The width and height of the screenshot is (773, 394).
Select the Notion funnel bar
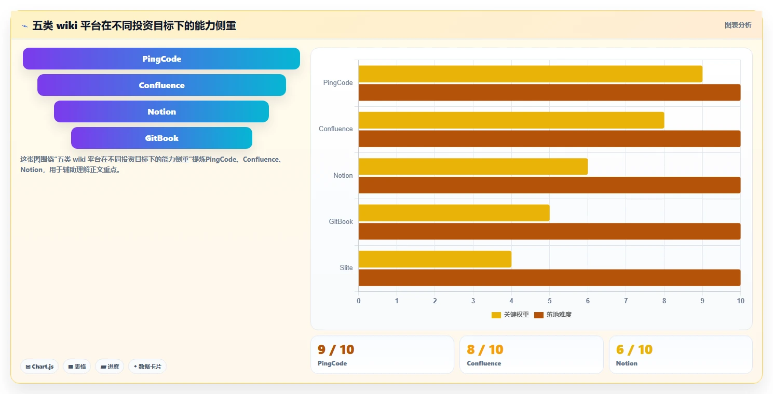161,111
